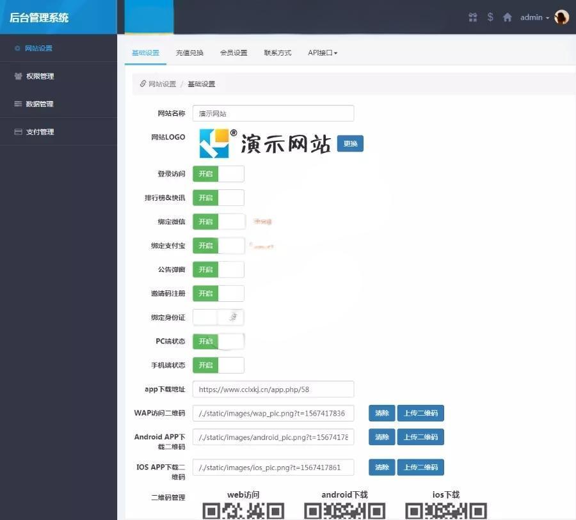Click the app下载地址 input field
This screenshot has height=520, width=576.
[x=273, y=389]
